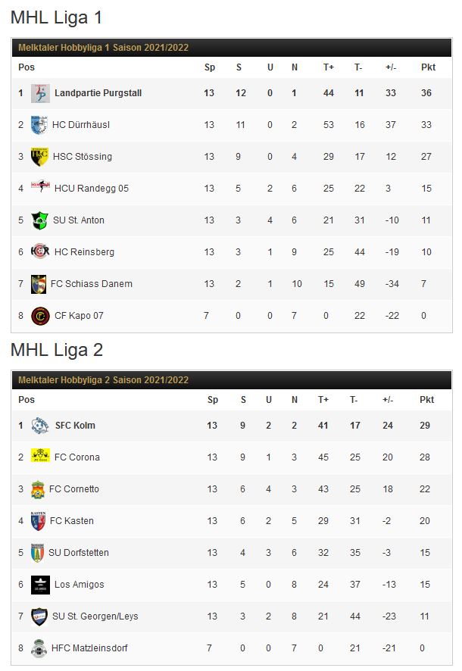This screenshot has height=671, width=462.
Task: Click the FC Schiass Danem team name
Action: pyautogui.click(x=92, y=284)
